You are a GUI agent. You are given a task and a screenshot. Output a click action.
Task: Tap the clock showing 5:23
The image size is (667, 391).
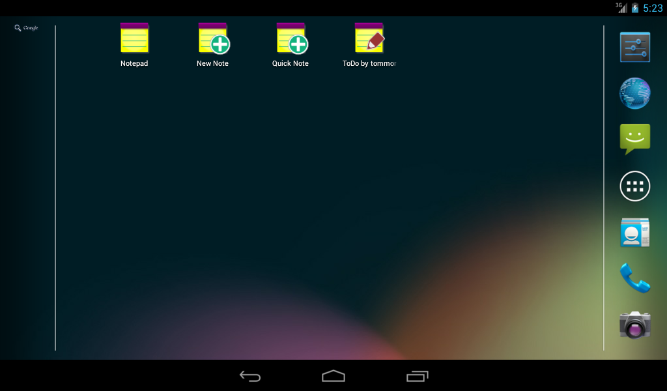(651, 8)
